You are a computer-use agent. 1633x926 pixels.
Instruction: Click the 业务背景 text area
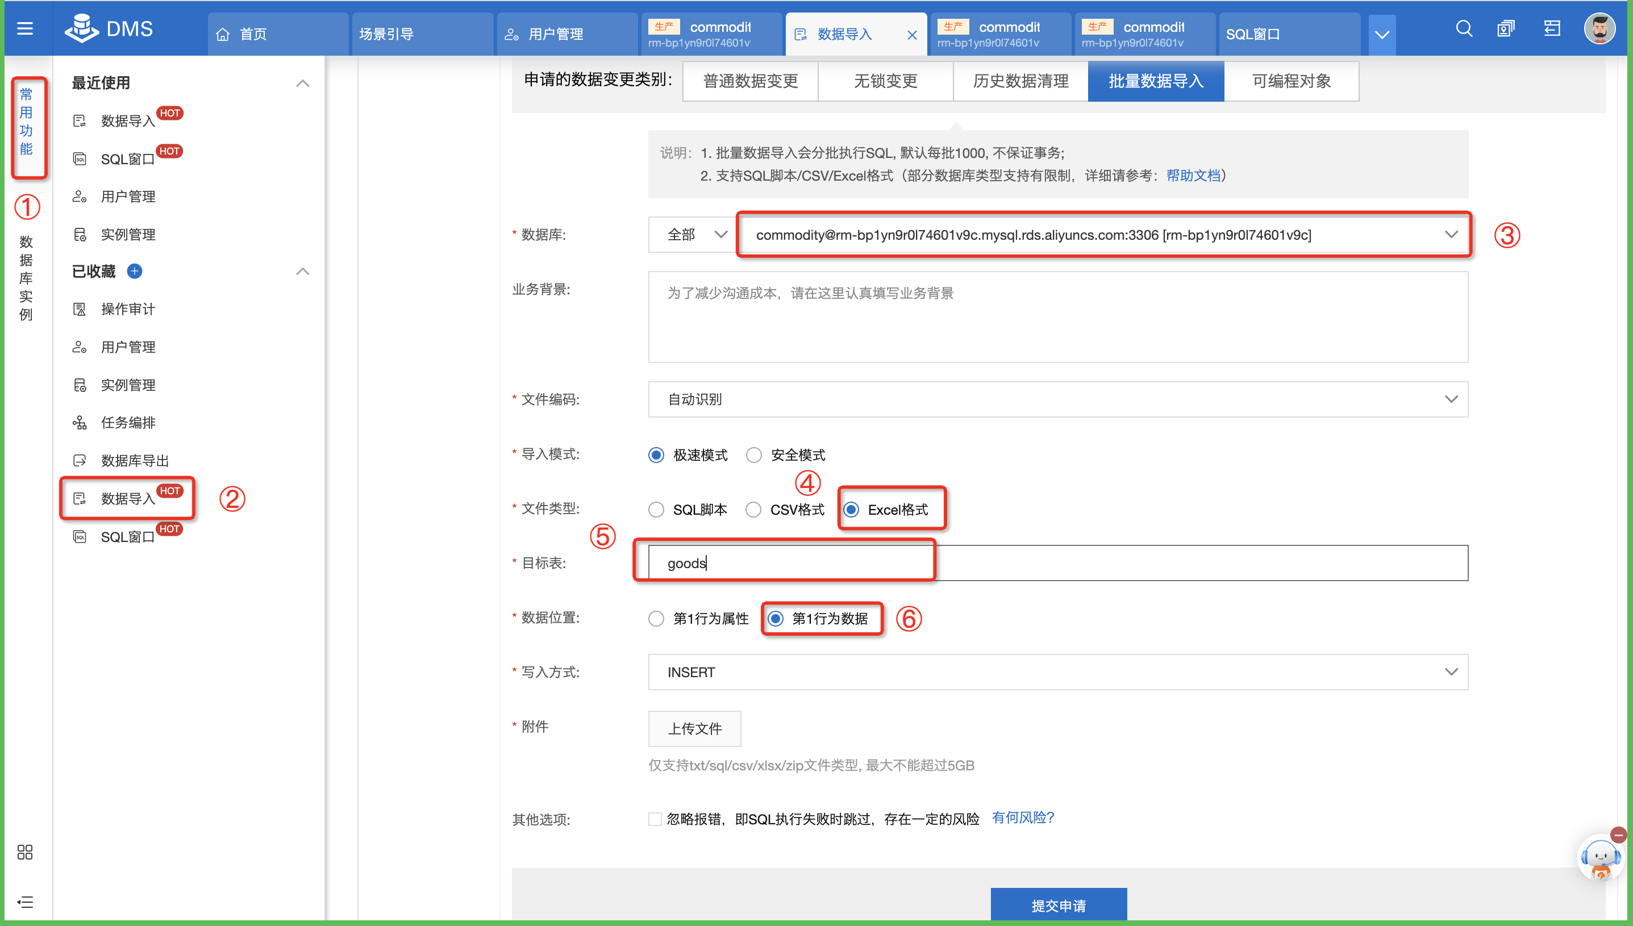pyautogui.click(x=1058, y=317)
